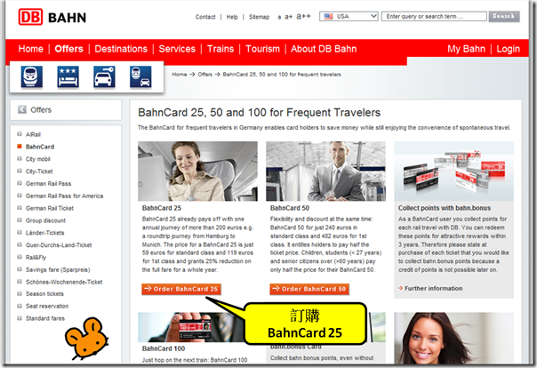Open the hotel bed icon

68,76
